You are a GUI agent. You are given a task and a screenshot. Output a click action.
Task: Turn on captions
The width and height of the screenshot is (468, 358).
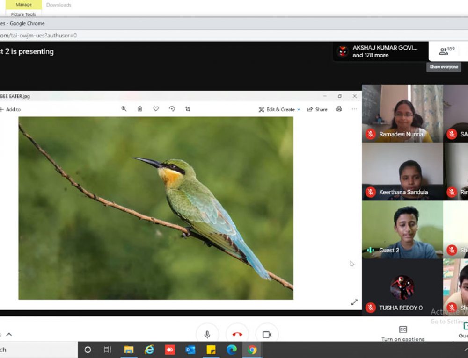tap(402, 333)
